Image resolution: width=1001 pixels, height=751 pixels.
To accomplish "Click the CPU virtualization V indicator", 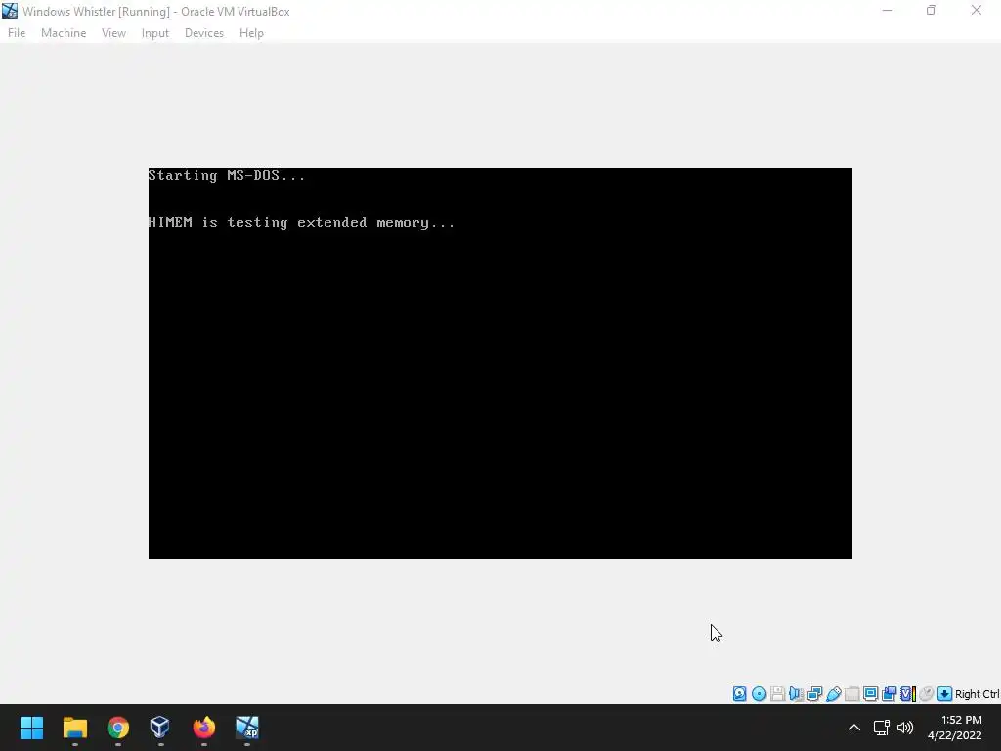I will click(x=908, y=694).
